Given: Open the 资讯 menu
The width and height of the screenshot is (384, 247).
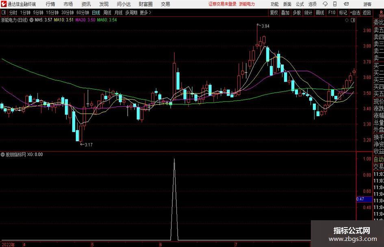Looking at the screenshot, I should tap(86, 4).
